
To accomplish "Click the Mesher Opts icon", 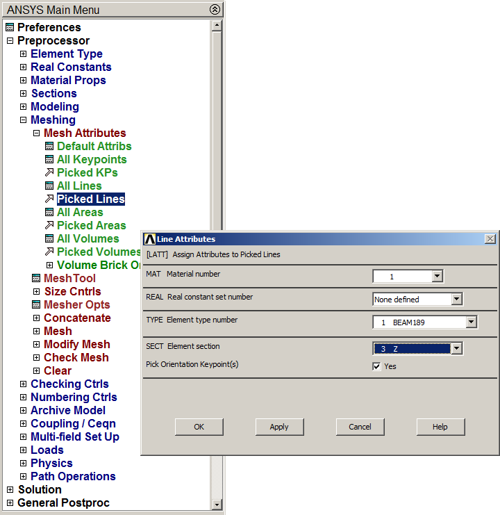I will tap(36, 305).
